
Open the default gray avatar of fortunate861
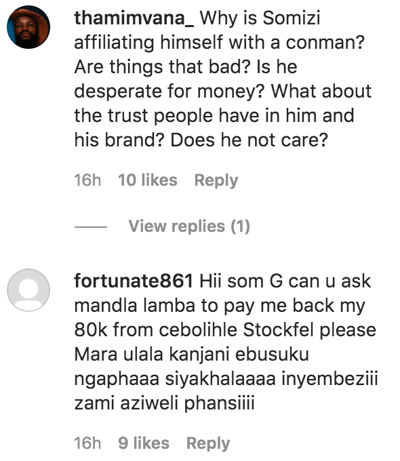coord(28,290)
